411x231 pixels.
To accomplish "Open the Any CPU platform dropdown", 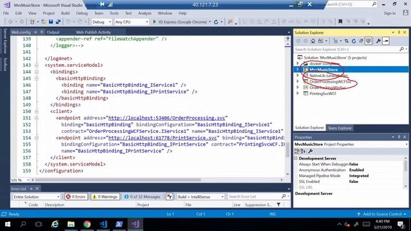I will coord(132,22).
